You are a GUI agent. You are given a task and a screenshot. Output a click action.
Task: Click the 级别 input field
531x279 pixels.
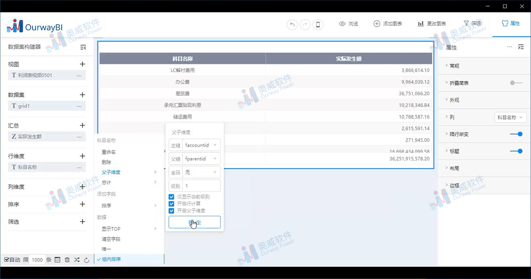(x=201, y=186)
